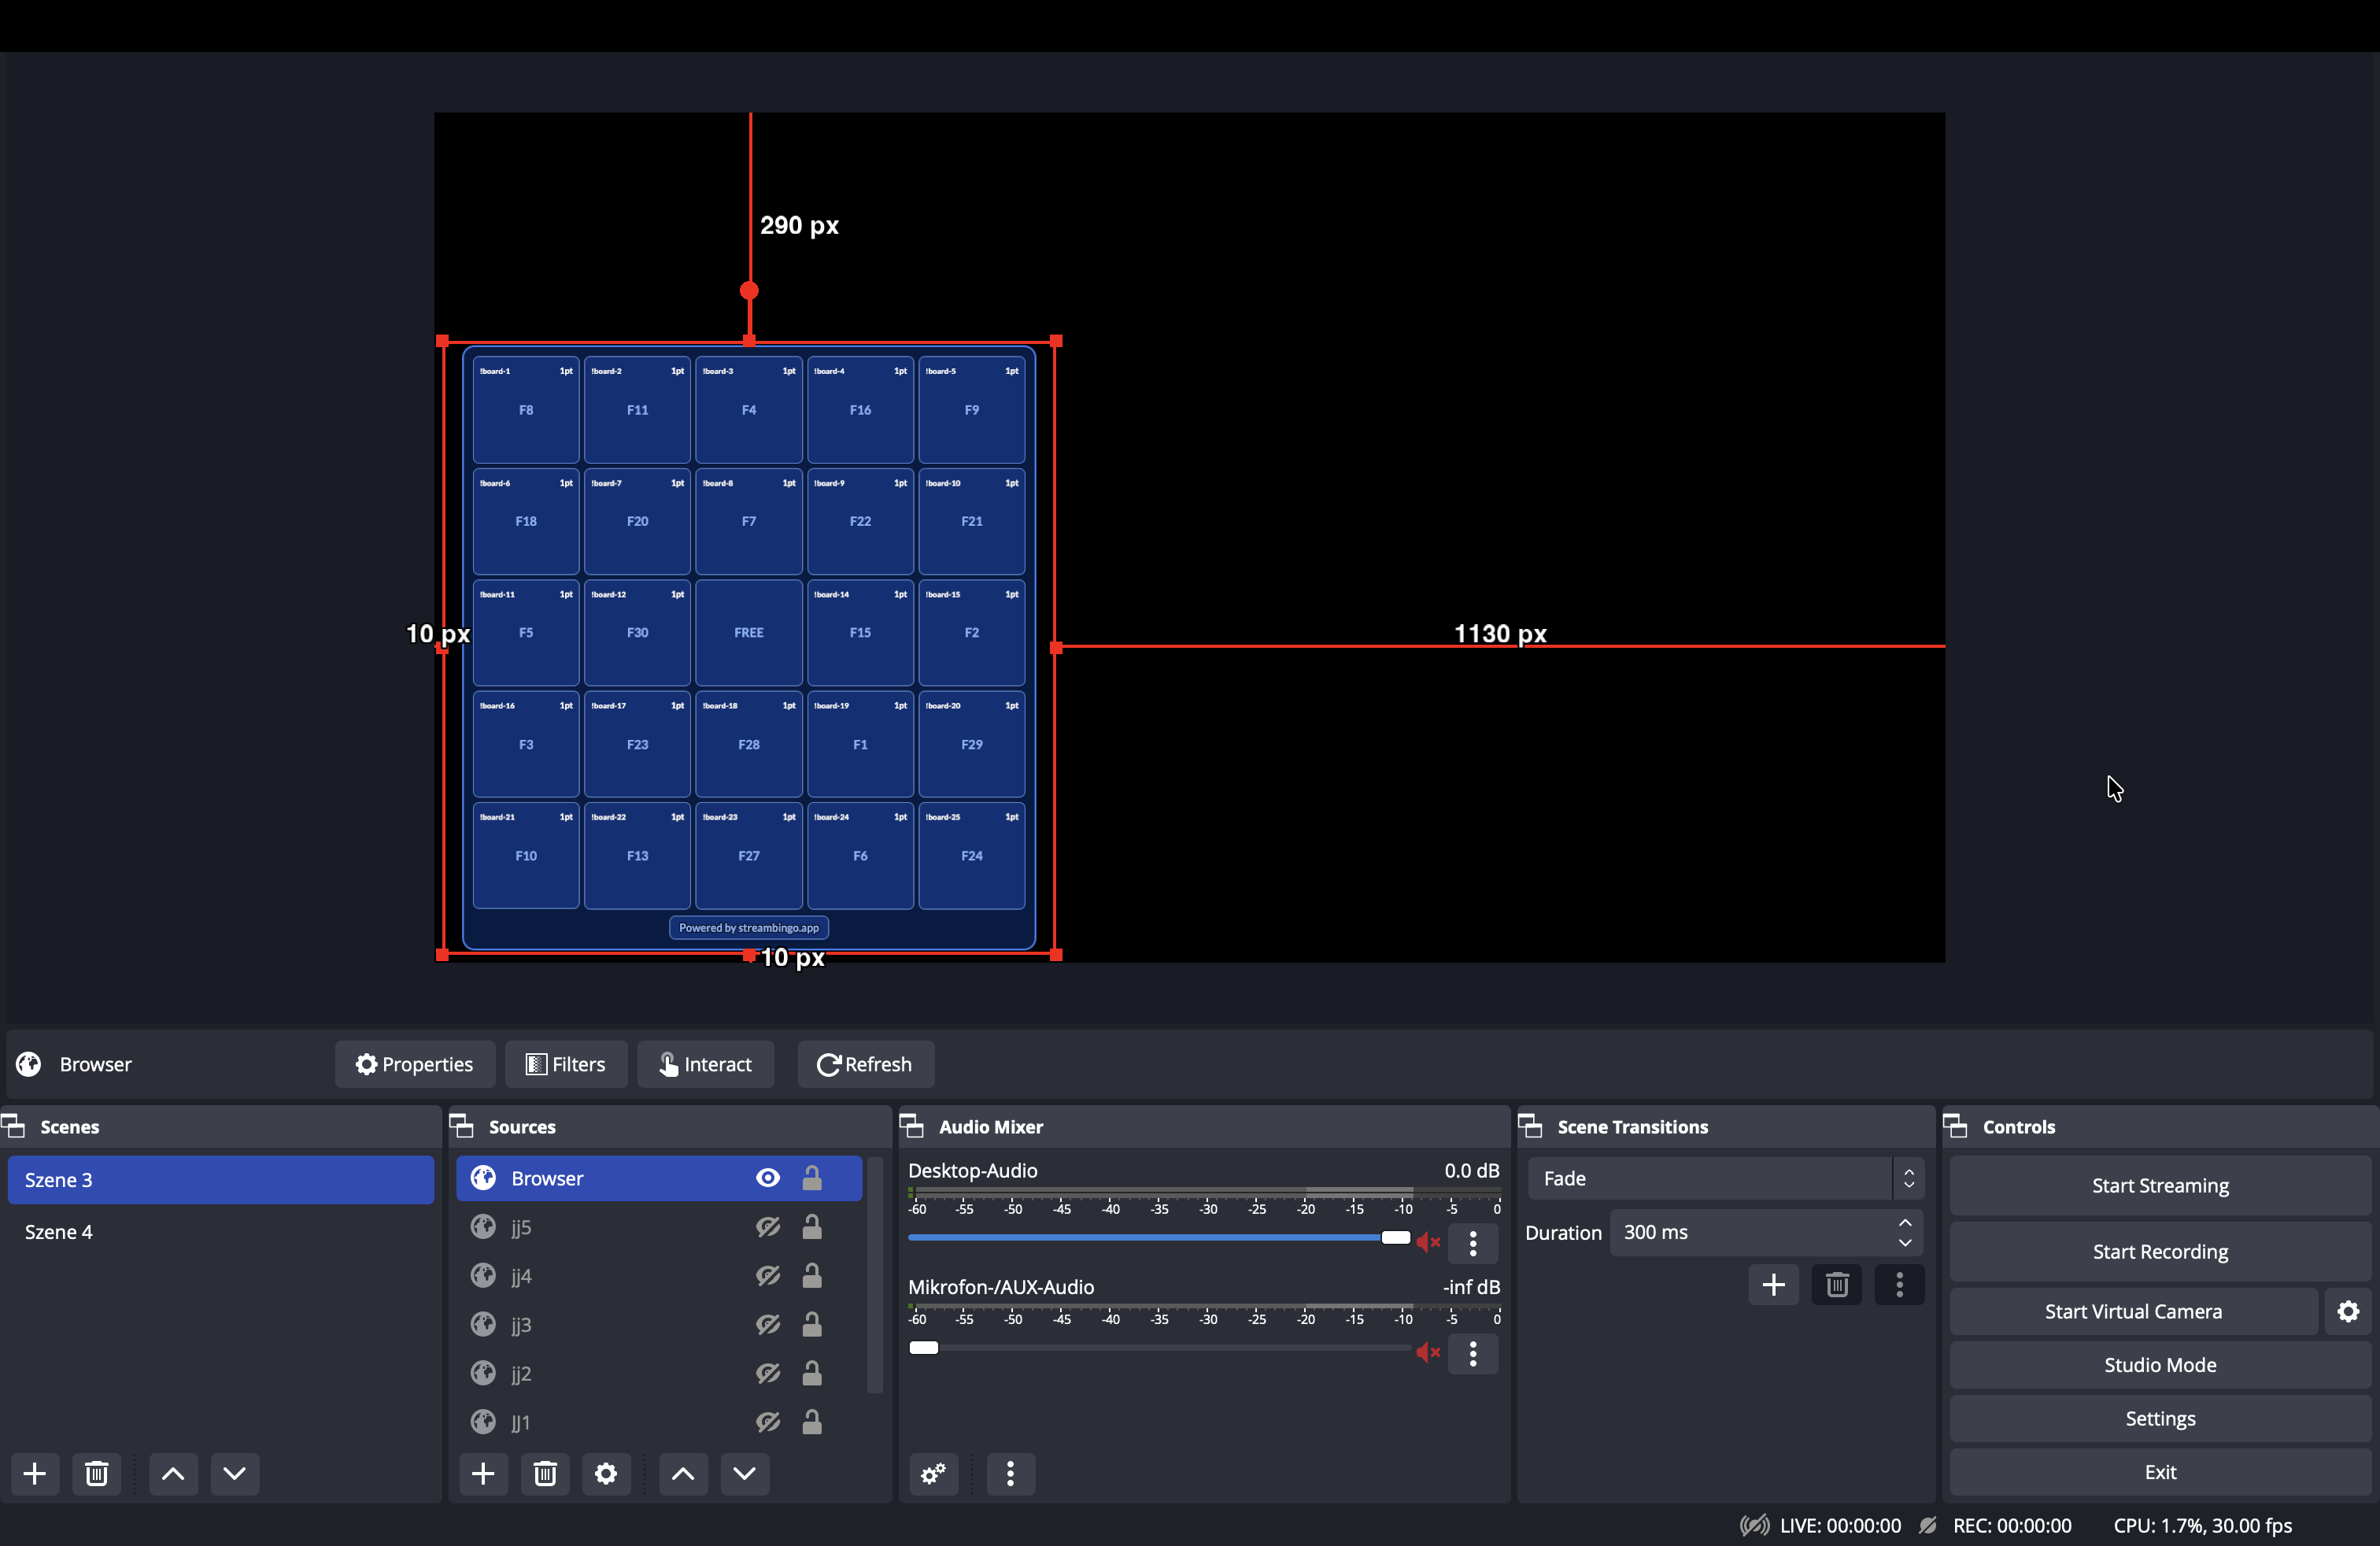Click the Refresh button for the browser source
The image size is (2380, 1546).
[x=865, y=1064]
